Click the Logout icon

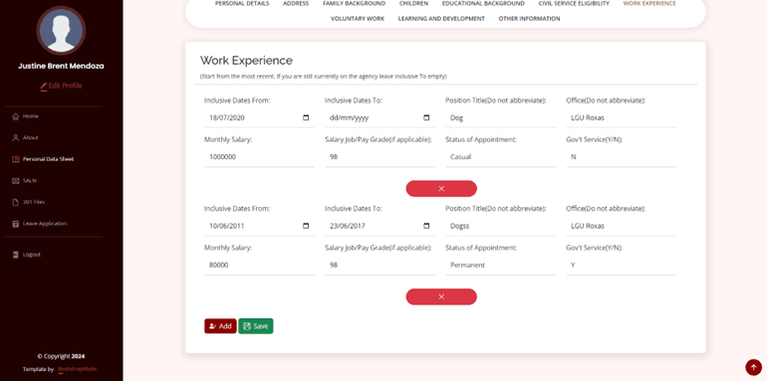tap(15, 255)
